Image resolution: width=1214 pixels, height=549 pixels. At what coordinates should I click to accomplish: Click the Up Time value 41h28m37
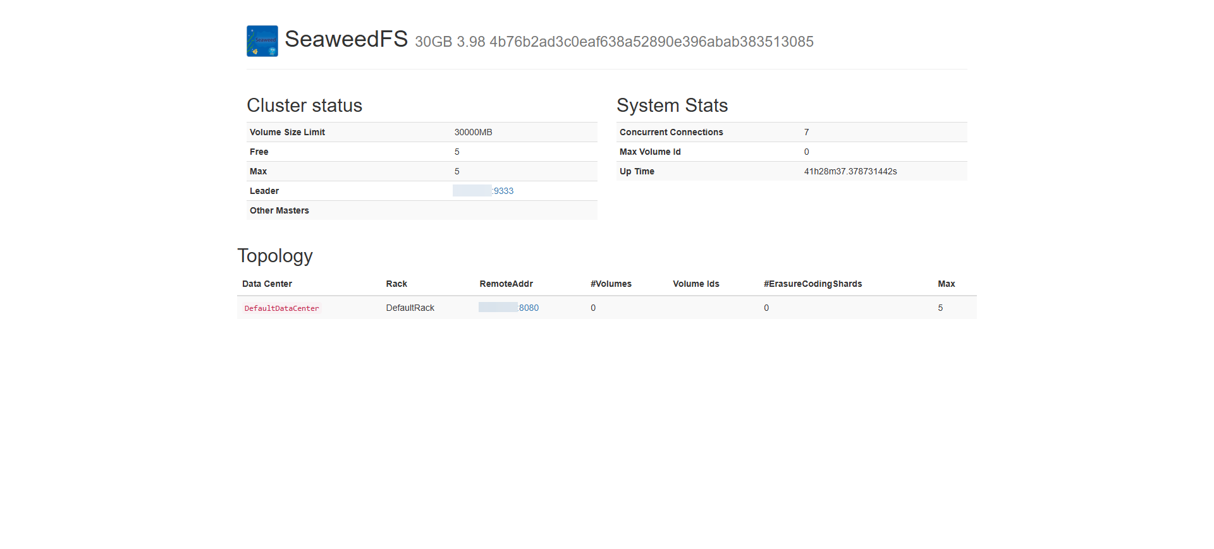(x=850, y=171)
